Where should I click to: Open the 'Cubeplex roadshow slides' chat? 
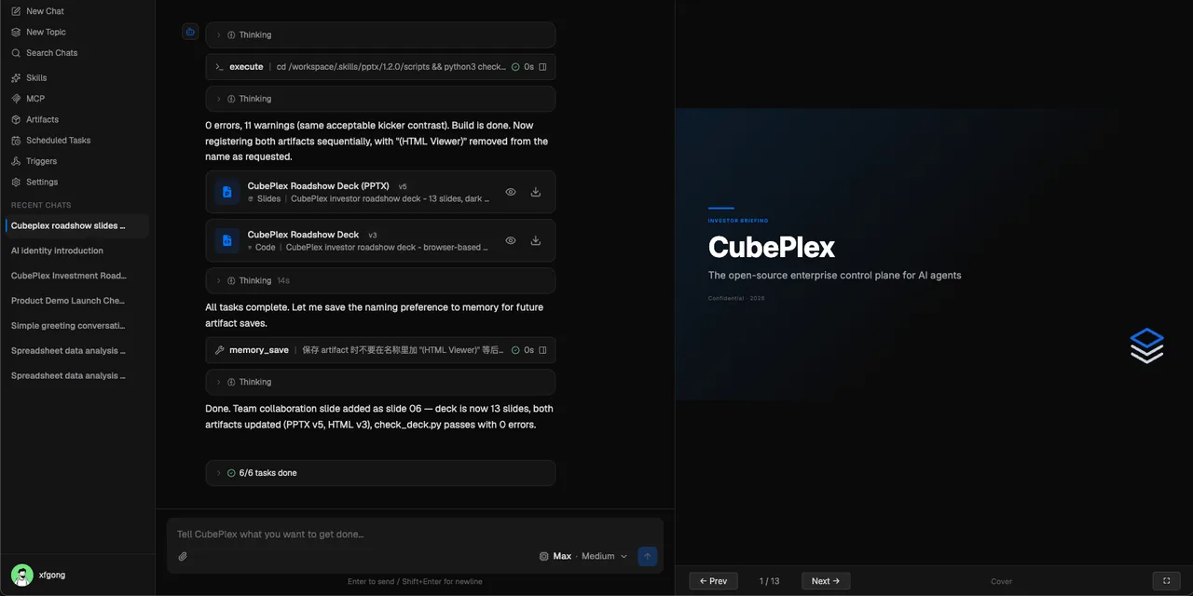(77, 225)
